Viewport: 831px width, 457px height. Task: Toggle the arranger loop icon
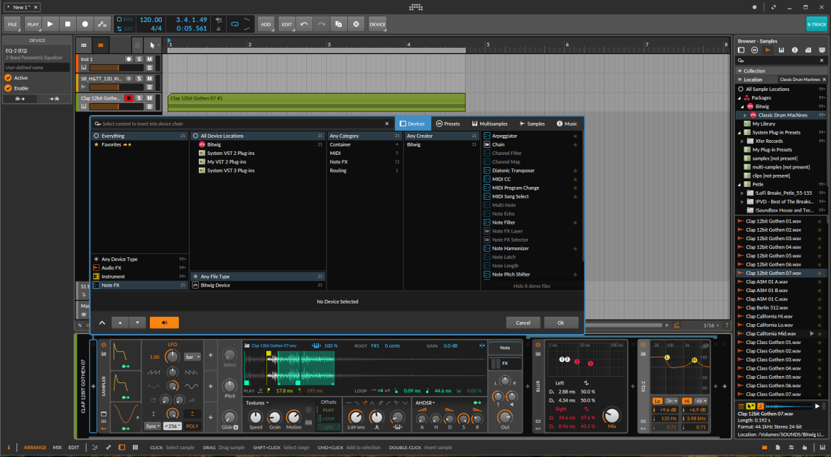coord(234,24)
